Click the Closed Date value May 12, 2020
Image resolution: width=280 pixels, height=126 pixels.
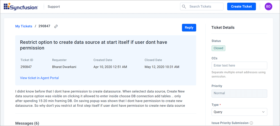click(x=162, y=67)
